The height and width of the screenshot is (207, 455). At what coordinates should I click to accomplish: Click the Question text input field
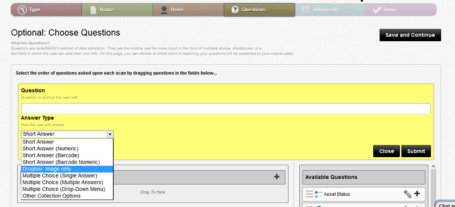point(226,109)
